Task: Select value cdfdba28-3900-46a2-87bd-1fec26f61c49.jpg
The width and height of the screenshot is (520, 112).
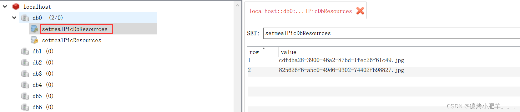Action: 341,60
